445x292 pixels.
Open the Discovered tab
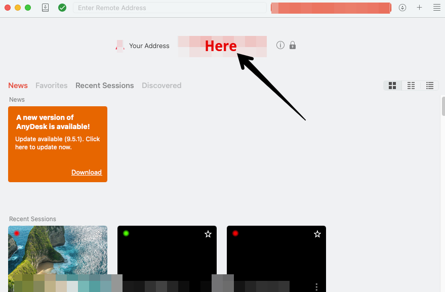(161, 86)
